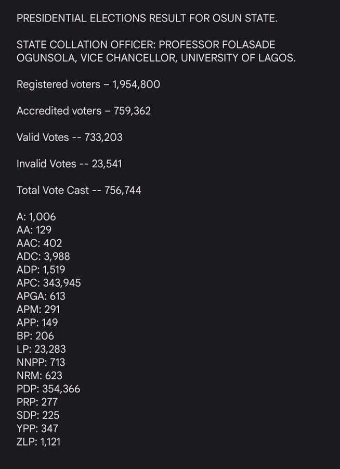This screenshot has height=469, width=340.
Task: Select the Valid Votes 733,203 line
Action: (70, 138)
